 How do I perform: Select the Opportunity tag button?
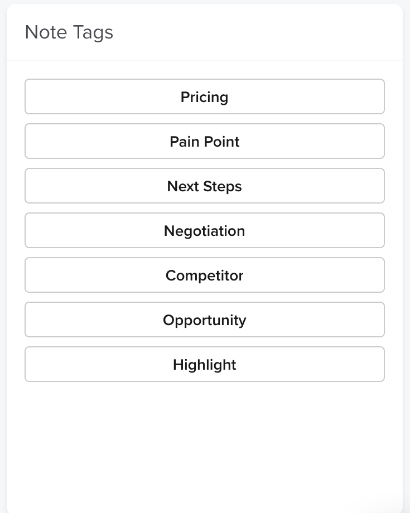coord(205,320)
